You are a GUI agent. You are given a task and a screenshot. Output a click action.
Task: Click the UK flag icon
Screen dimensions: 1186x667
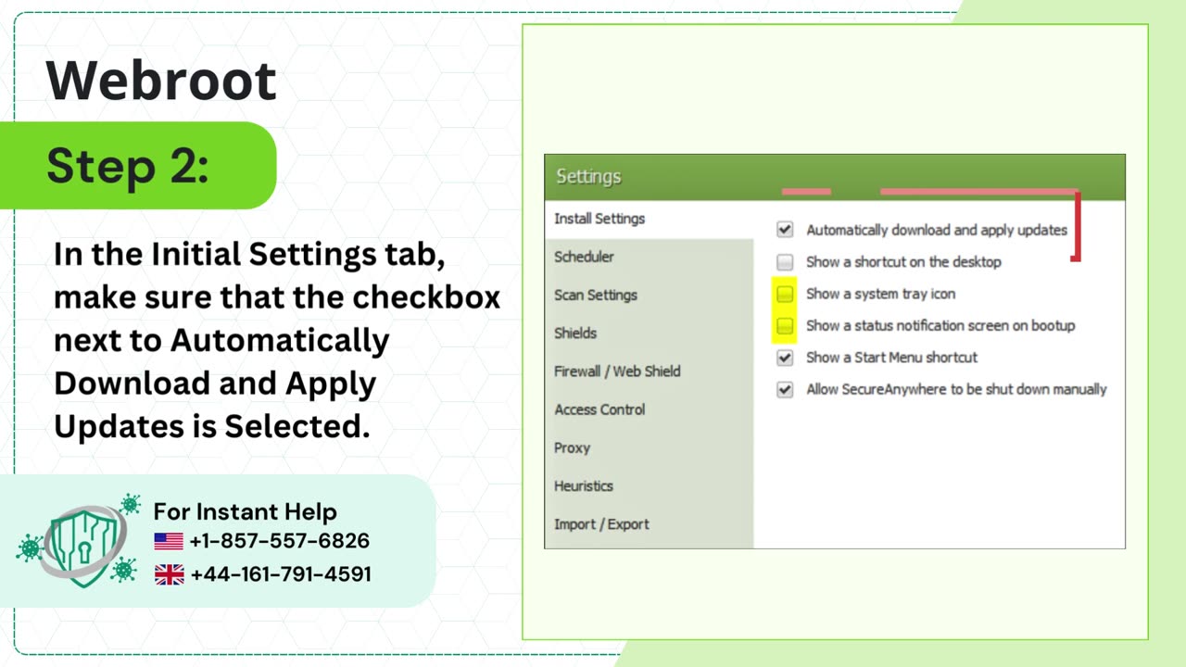point(169,575)
